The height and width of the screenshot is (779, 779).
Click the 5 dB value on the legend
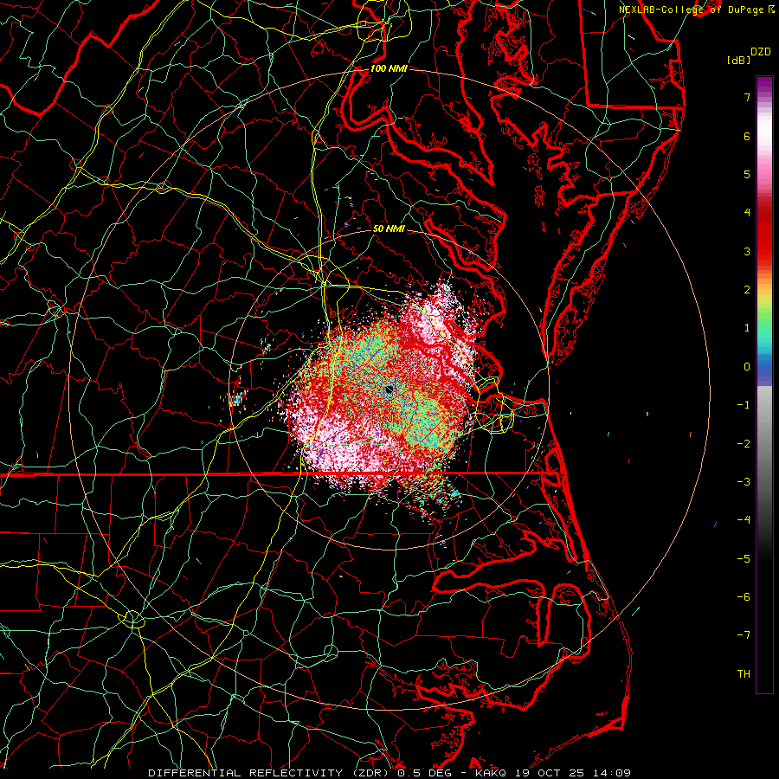pos(747,174)
